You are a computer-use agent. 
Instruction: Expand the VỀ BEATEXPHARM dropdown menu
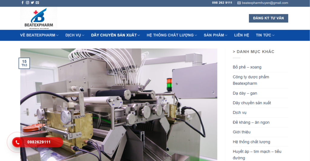click(x=39, y=35)
